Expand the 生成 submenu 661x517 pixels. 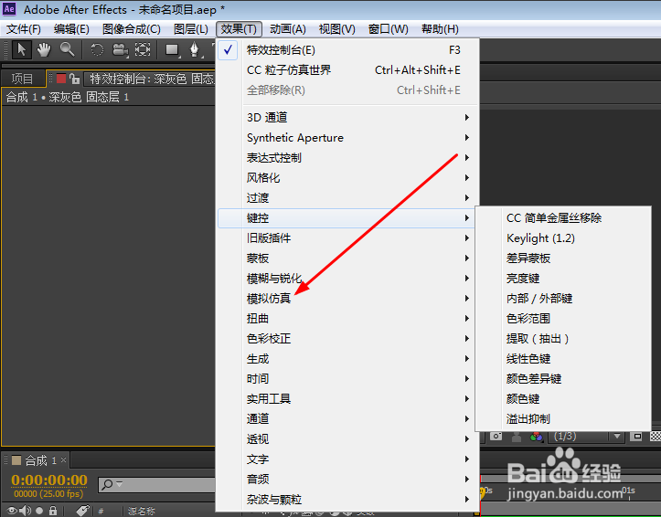pyautogui.click(x=348, y=359)
